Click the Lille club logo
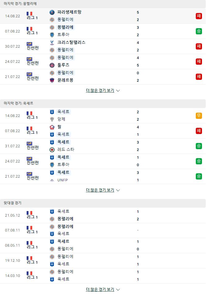 52,127
